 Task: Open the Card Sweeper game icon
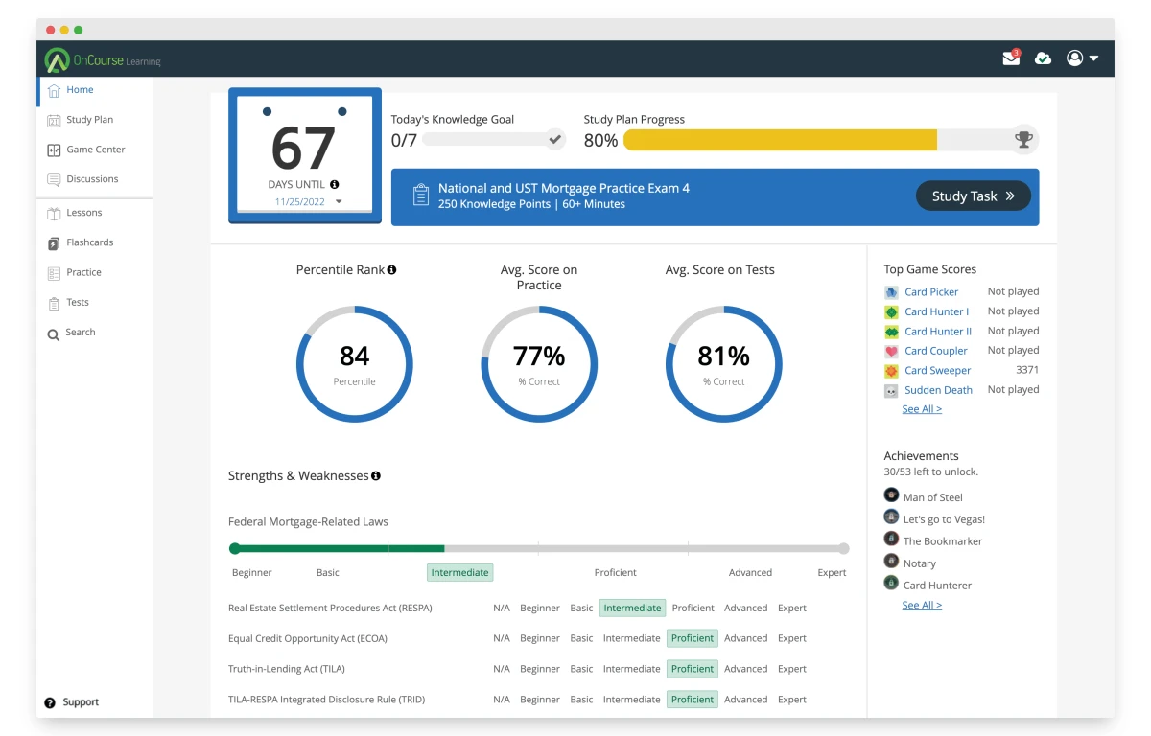tap(891, 371)
